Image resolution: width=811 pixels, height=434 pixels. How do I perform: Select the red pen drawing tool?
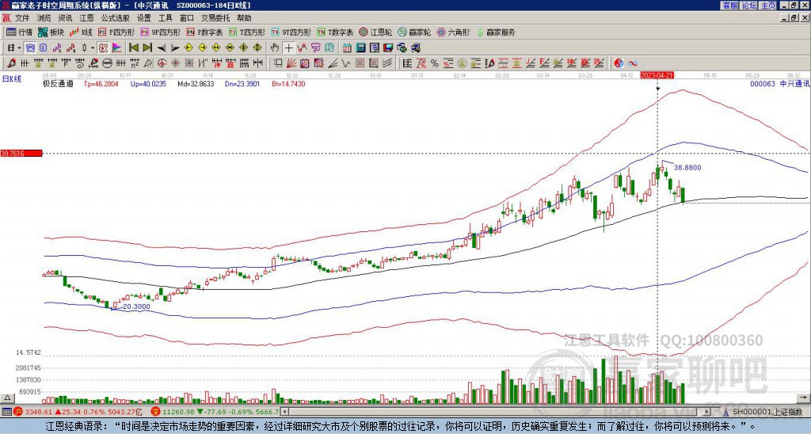click(x=11, y=63)
